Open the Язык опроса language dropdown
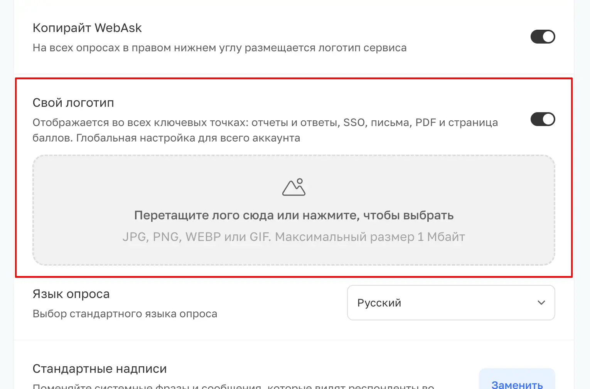The image size is (590, 389). click(451, 303)
